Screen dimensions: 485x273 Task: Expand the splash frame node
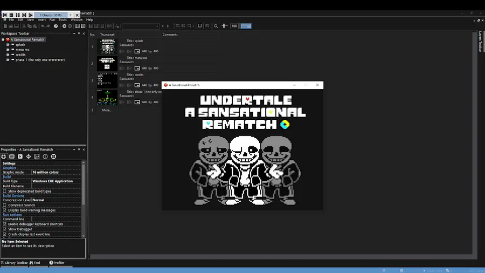[x=8, y=45]
